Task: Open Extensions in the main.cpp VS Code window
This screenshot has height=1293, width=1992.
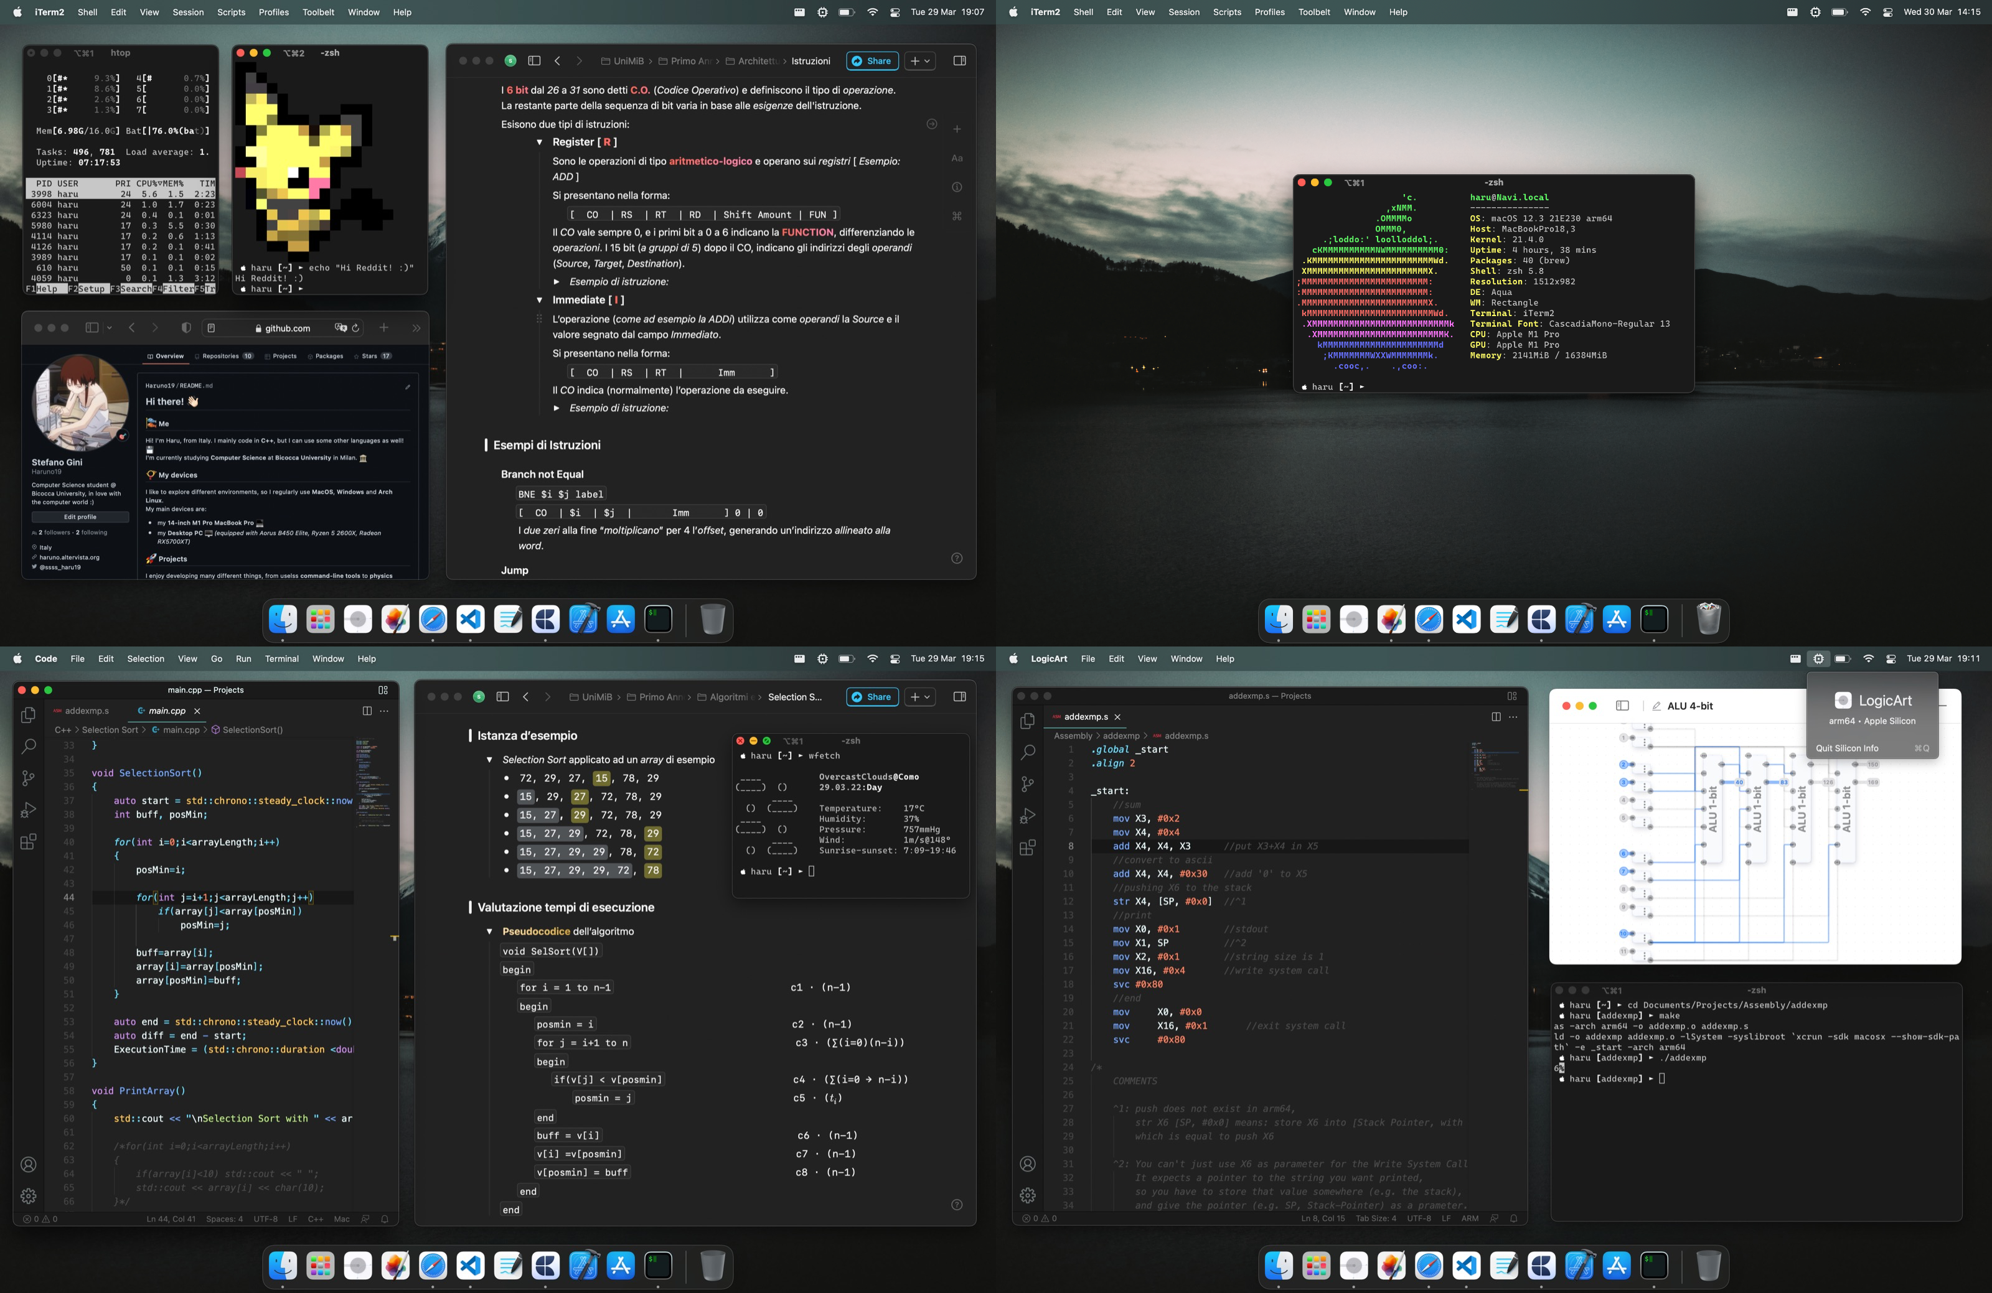Action: point(29,841)
